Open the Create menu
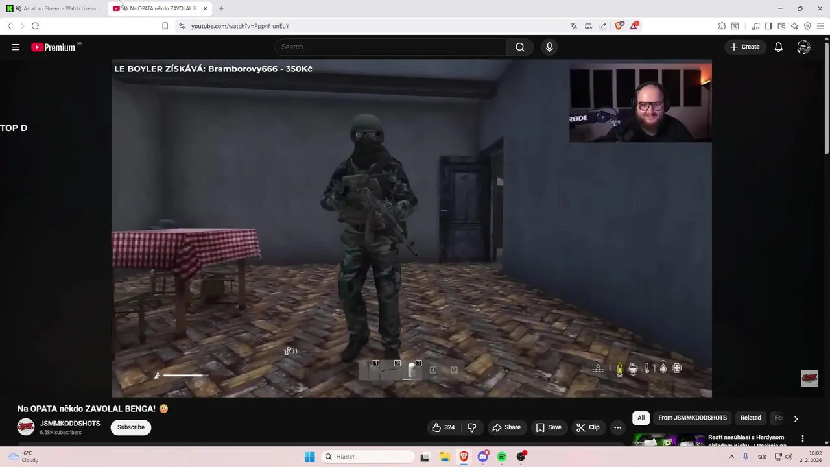This screenshot has width=830, height=467. point(744,47)
